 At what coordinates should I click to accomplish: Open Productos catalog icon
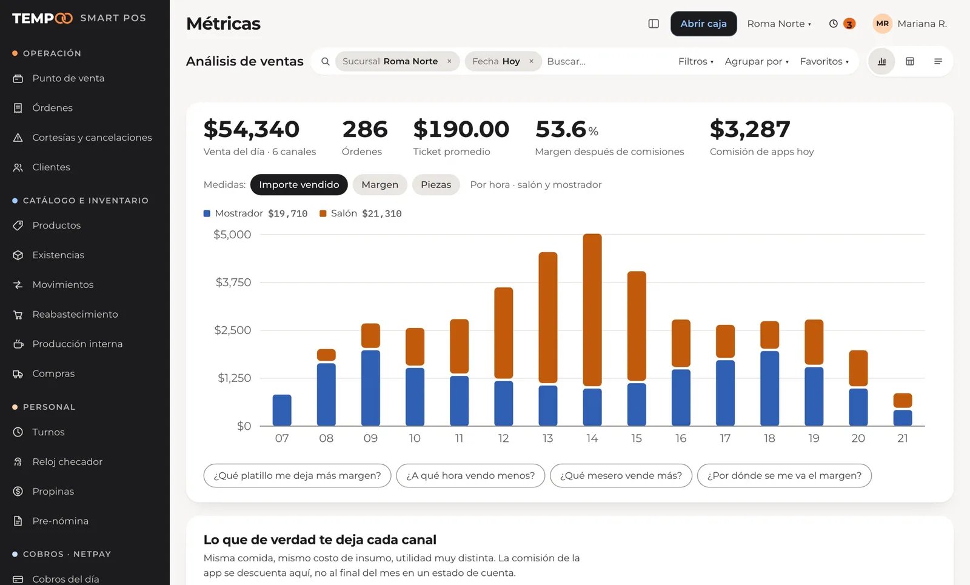tap(18, 226)
